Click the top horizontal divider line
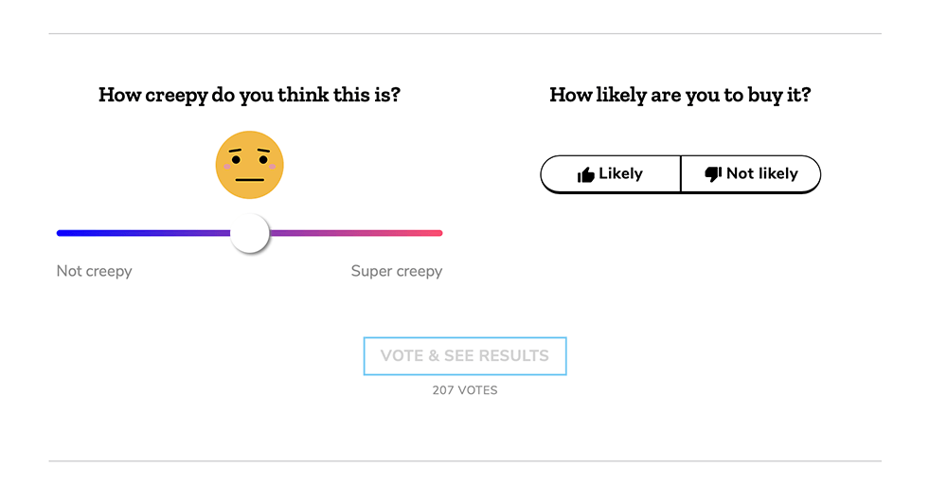The width and height of the screenshot is (947, 486). point(465,34)
